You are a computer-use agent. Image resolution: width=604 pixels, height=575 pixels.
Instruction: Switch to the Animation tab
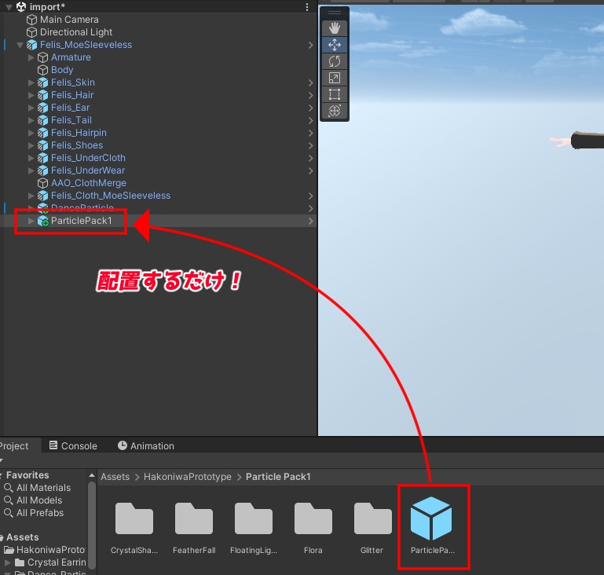click(x=146, y=446)
